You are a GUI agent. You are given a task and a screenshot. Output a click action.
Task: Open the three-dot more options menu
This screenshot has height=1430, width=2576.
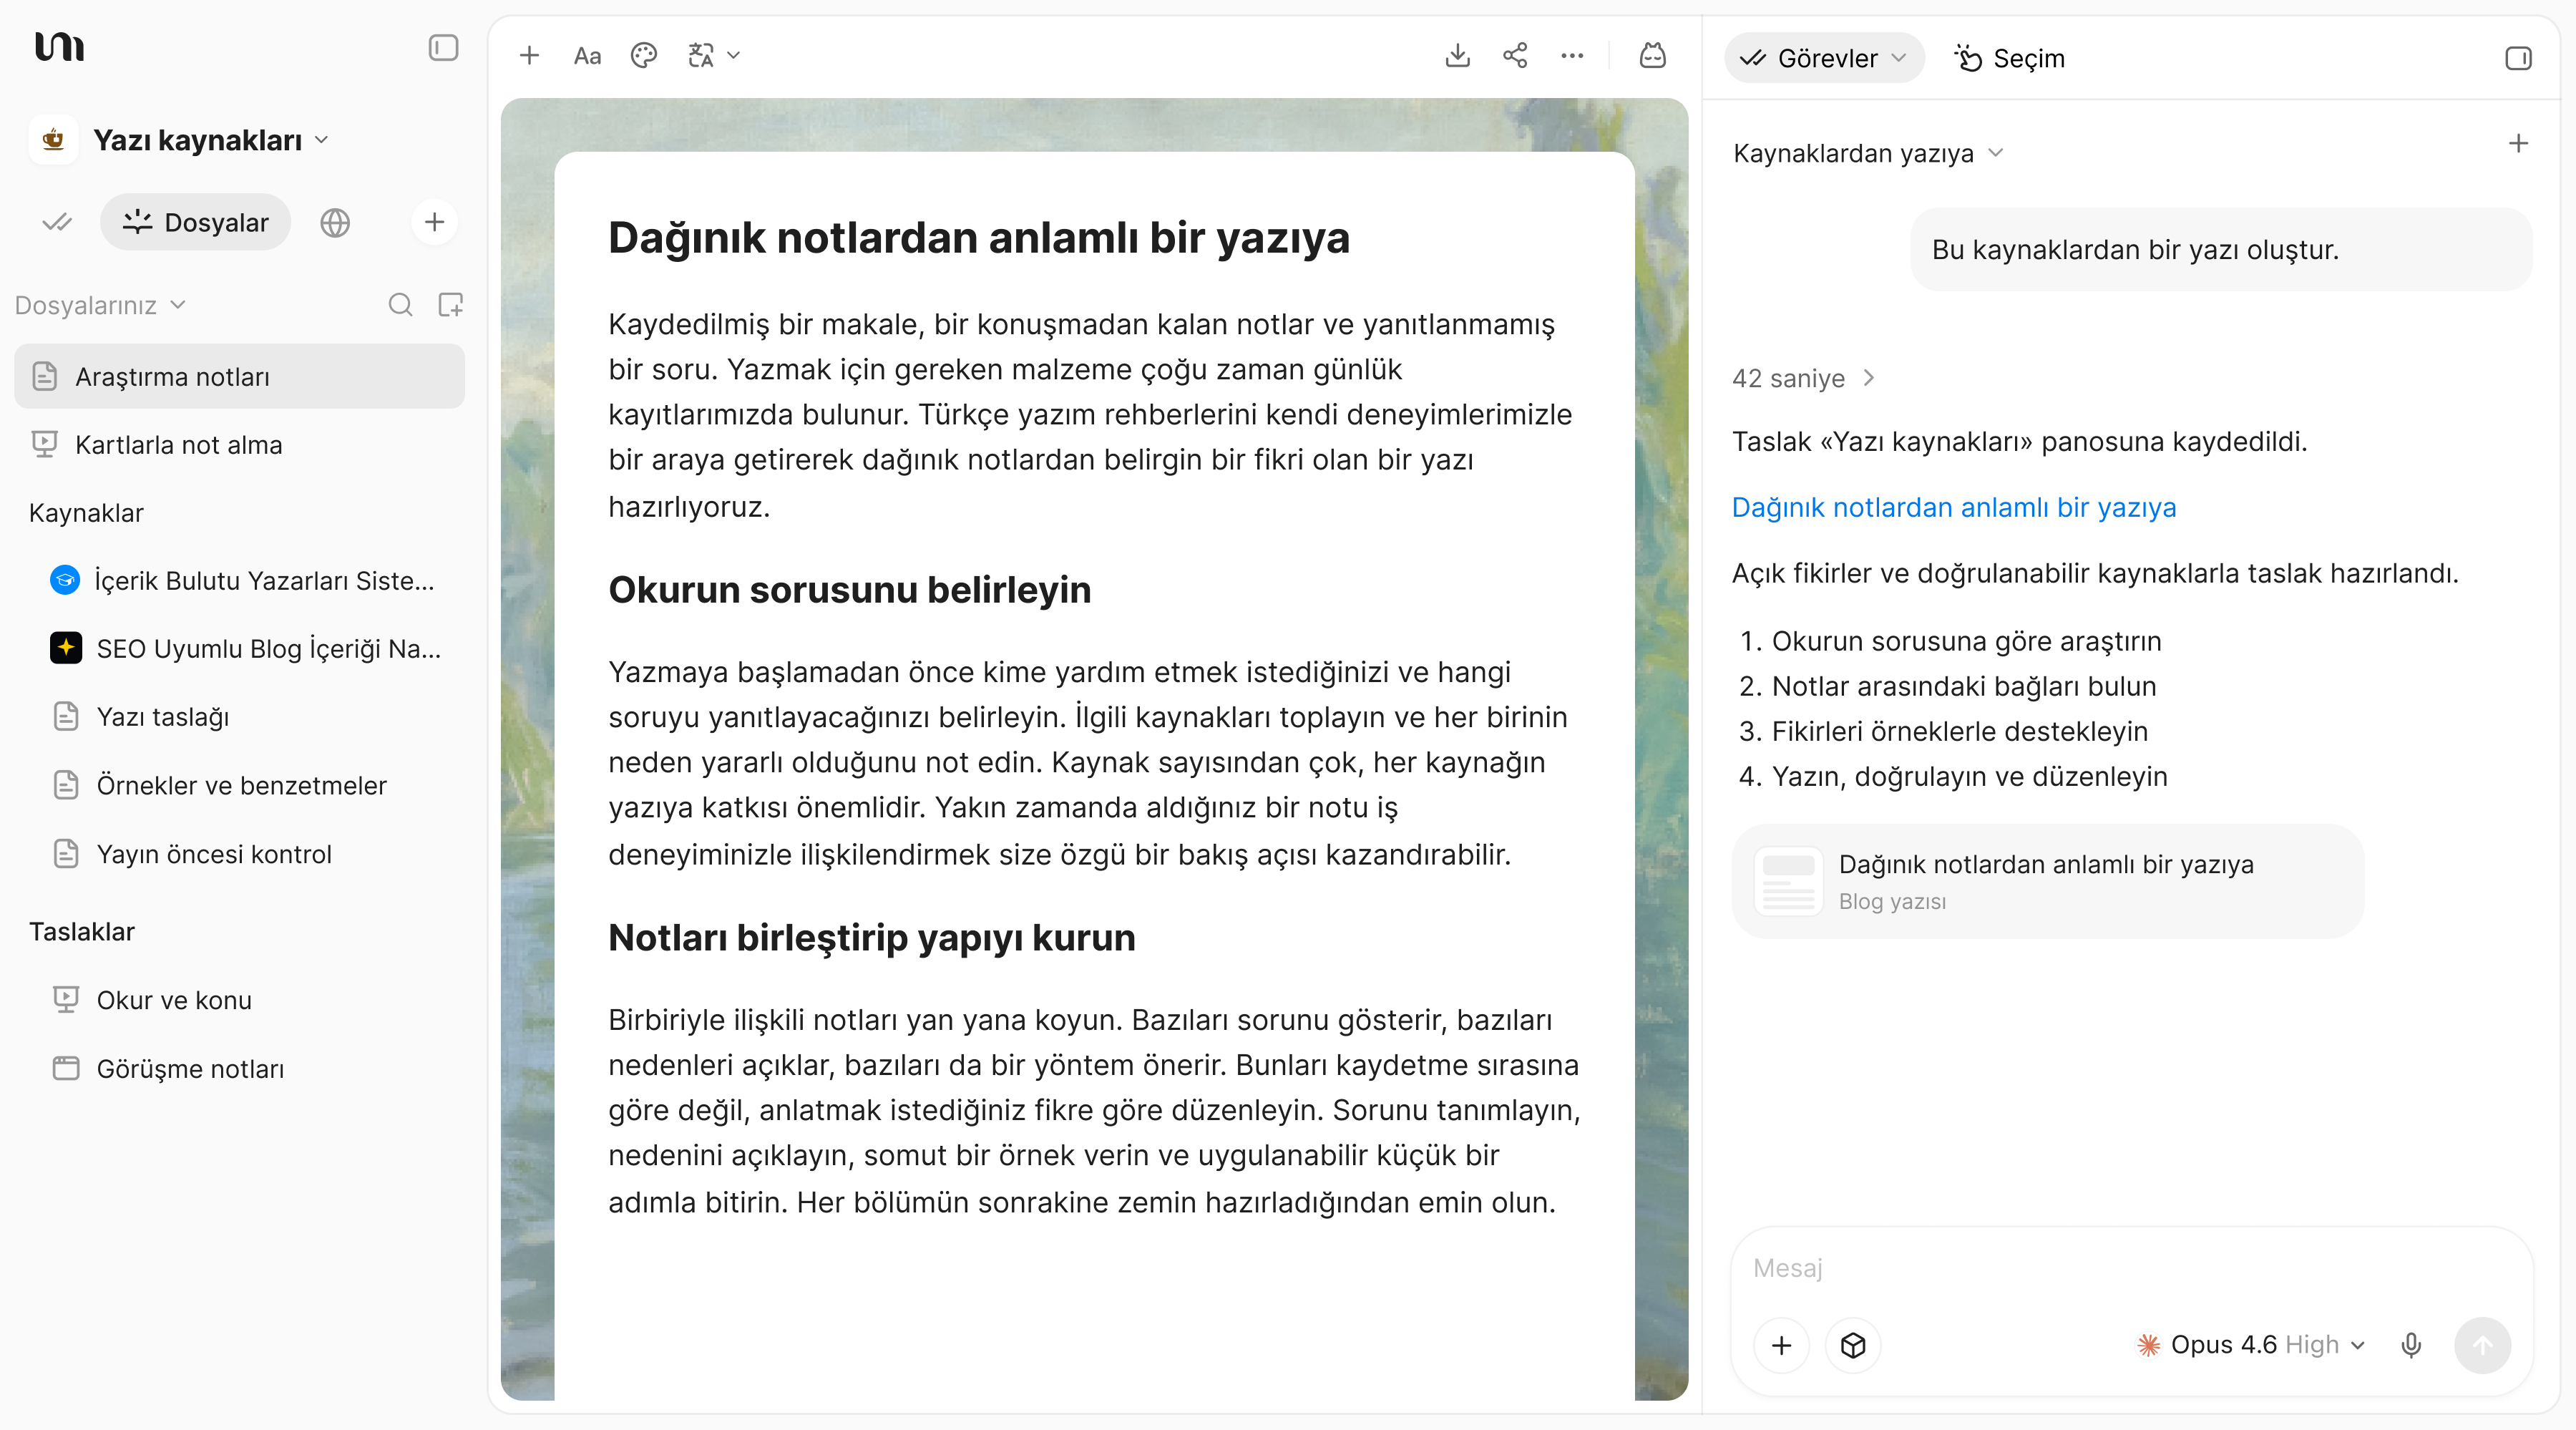coord(1572,56)
